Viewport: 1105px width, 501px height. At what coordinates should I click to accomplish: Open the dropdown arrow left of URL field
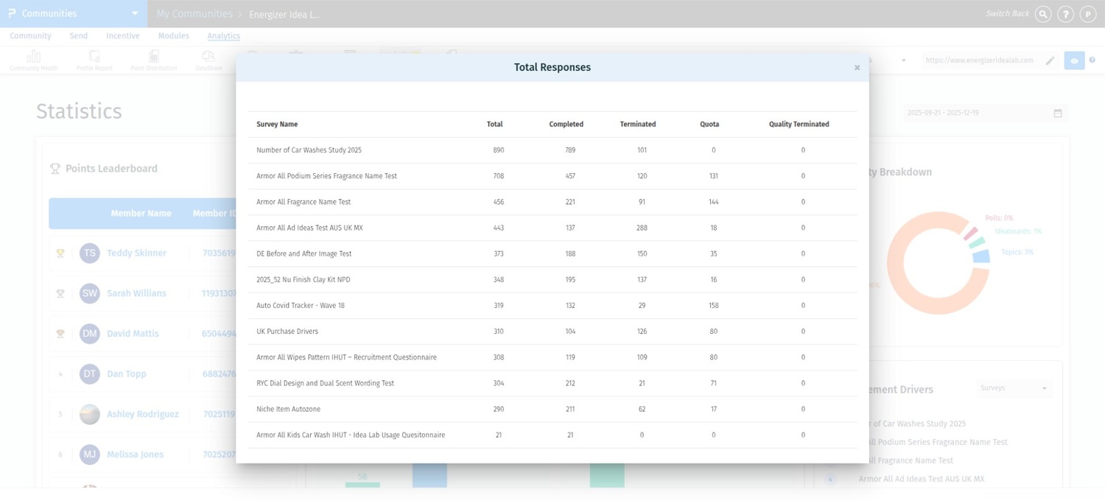pos(904,60)
